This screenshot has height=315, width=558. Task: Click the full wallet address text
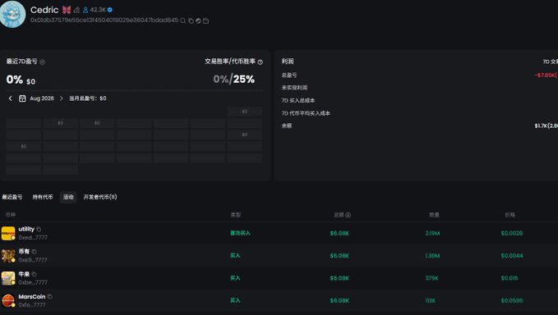(104, 21)
